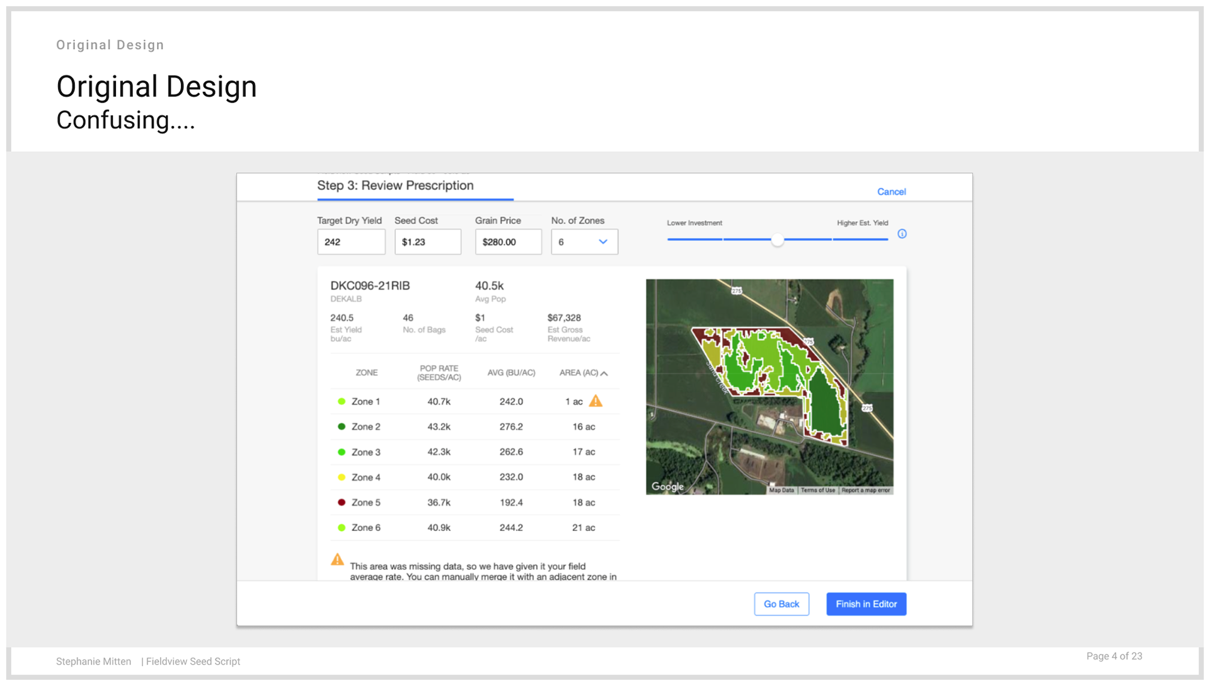The width and height of the screenshot is (1210, 686).
Task: Click the Seed Cost input field
Action: click(x=428, y=242)
